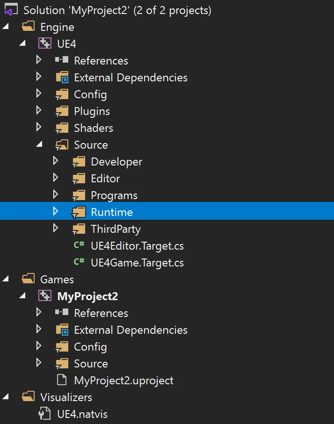This screenshot has height=424, width=334.
Task: Expand the Runtime folder arrow
Action: coord(56,212)
